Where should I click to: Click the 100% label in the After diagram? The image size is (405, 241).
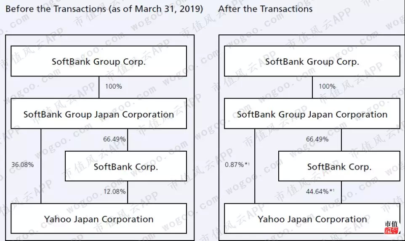pos(327,86)
